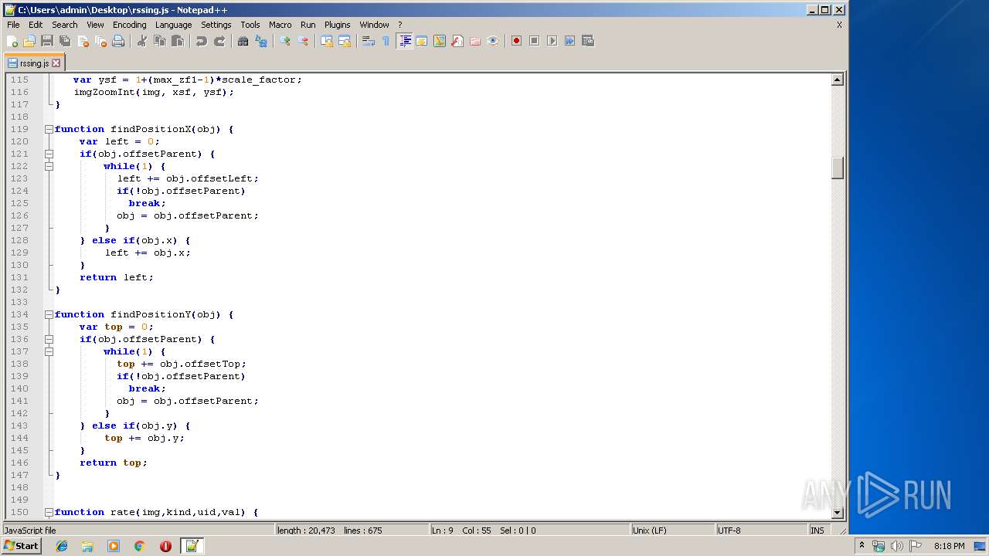Image resolution: width=989 pixels, height=556 pixels.
Task: Click the Unix (LF) status bar field
Action: (672, 531)
